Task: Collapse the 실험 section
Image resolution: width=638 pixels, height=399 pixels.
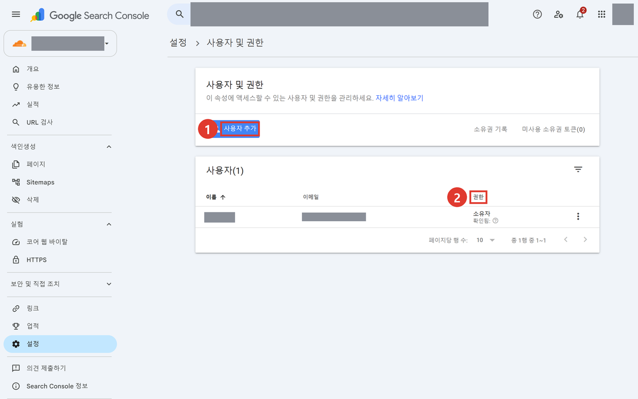Action: coord(109,224)
